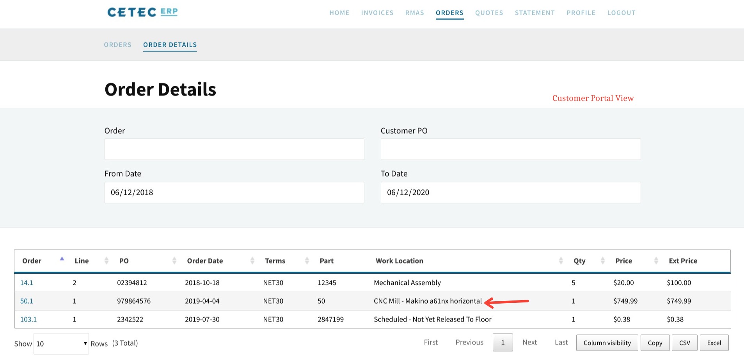Select order date 2019-07-30
Screen dimensions: 744x357
point(202,319)
